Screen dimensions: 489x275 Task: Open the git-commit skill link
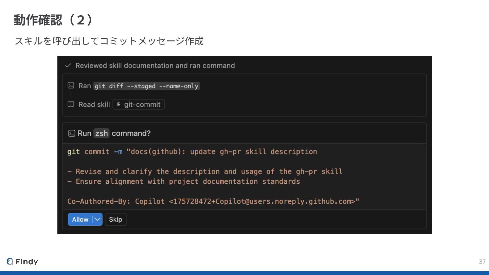pyautogui.click(x=142, y=105)
